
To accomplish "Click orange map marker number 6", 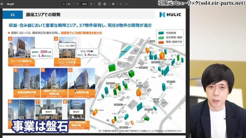I will click(x=117, y=86).
